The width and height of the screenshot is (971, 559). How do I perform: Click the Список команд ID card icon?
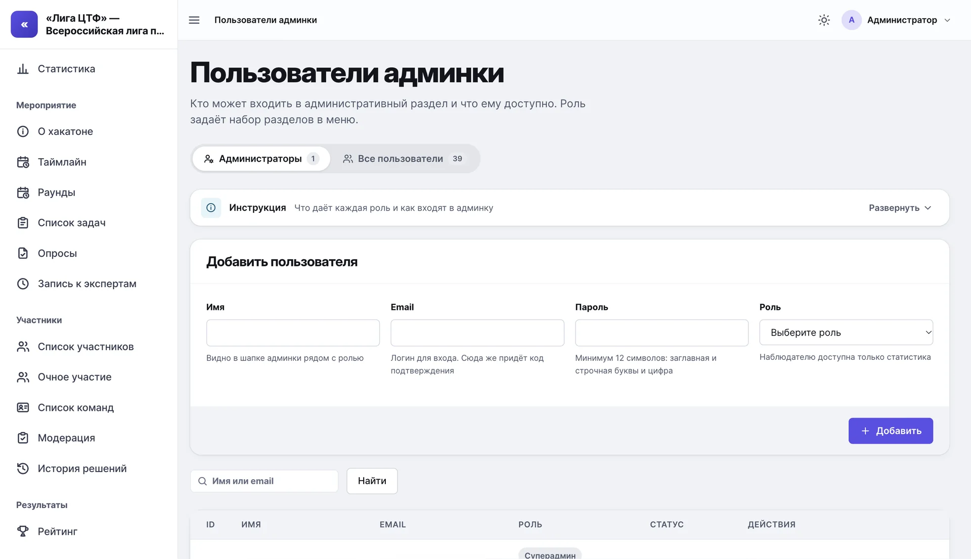[23, 407]
